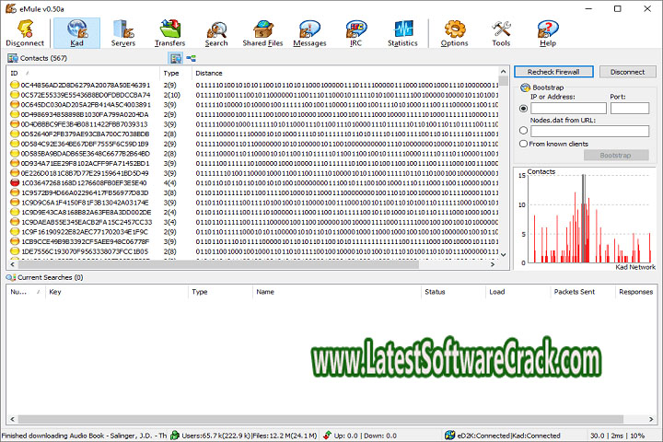Click the Kad Disconnect button on the right
The width and height of the screenshot is (663, 442).
pyautogui.click(x=627, y=72)
